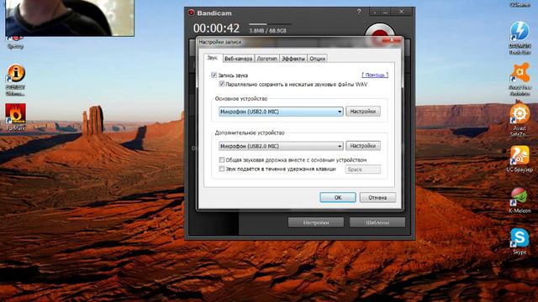538x302 pixels.
Task: Toggle Параллельно сохранять WAV files checkbox
Action: pos(222,84)
